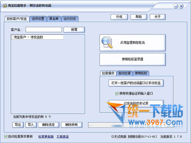Click 使用旺旺登录器 button

[x=133, y=59]
